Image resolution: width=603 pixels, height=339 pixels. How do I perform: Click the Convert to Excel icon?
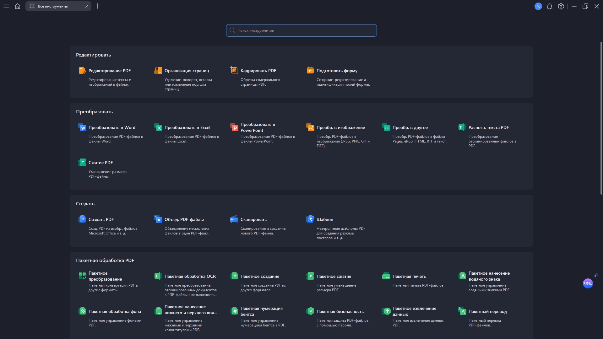click(x=158, y=127)
